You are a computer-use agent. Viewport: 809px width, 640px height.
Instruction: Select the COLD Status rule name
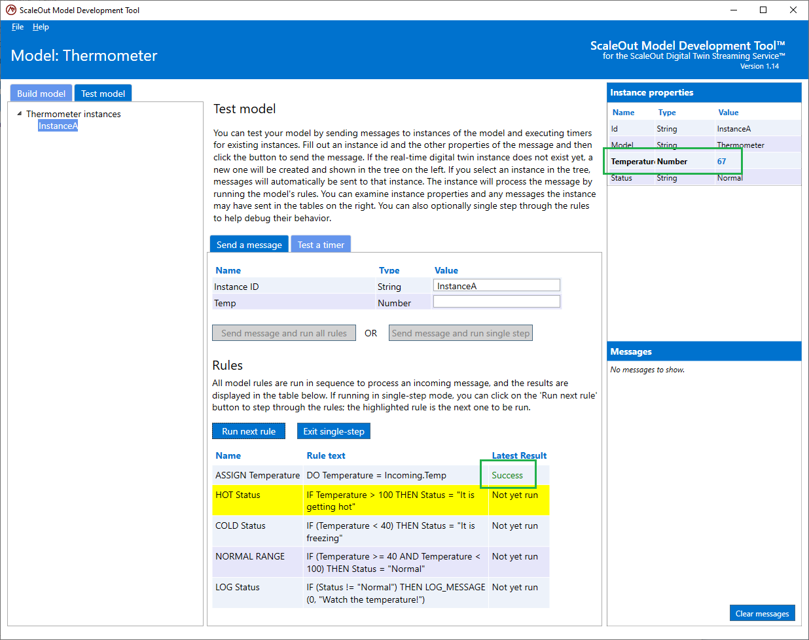(x=240, y=525)
